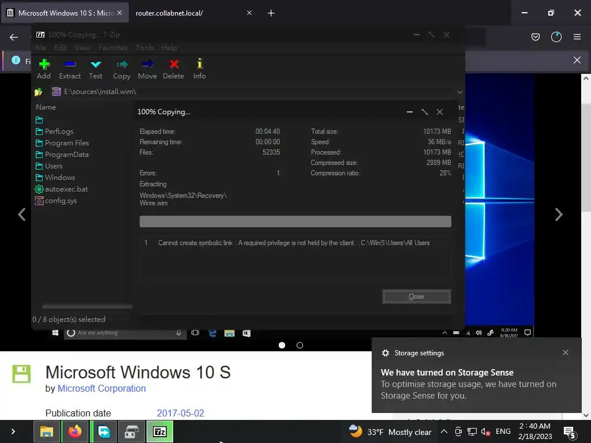
Task: Open the network tray icon
Action: (x=472, y=432)
